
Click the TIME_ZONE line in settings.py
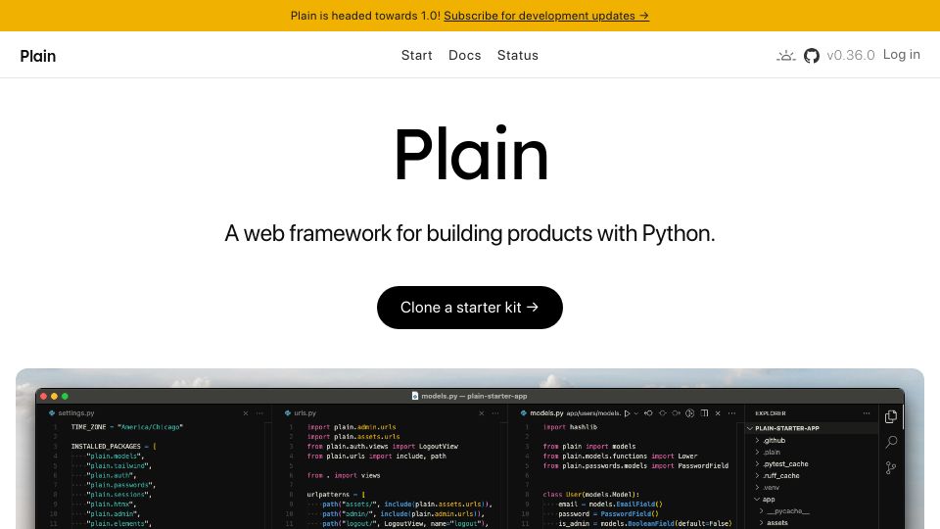pos(127,427)
